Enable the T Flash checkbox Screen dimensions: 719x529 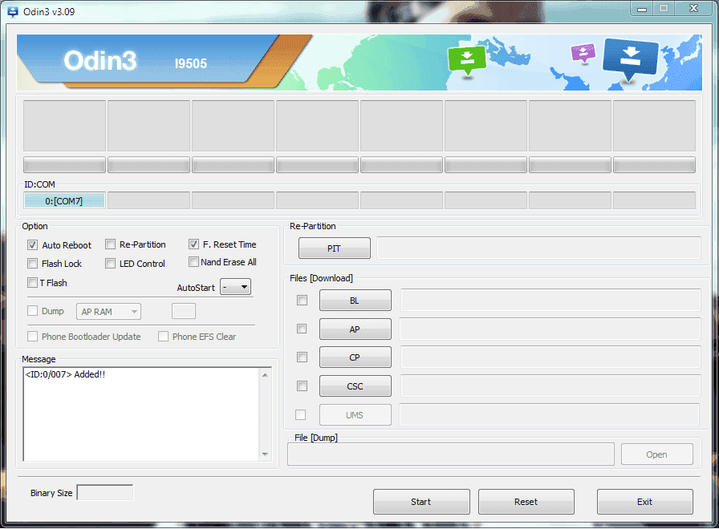[x=32, y=283]
